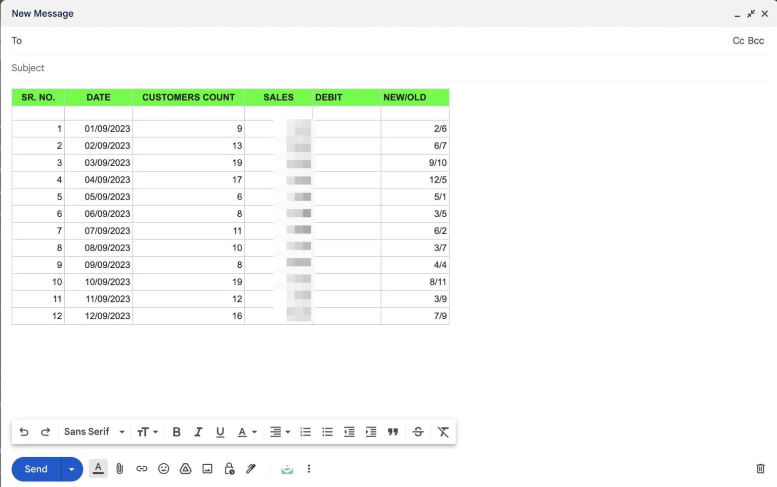
Task: Toggle italic formatting
Action: (x=198, y=432)
